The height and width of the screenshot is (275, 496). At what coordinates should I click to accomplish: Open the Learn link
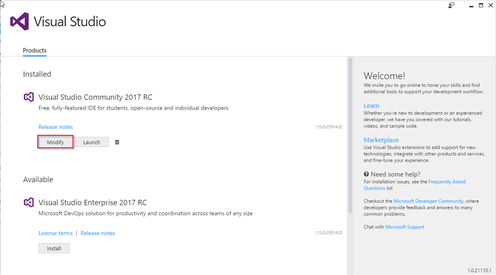(x=372, y=105)
